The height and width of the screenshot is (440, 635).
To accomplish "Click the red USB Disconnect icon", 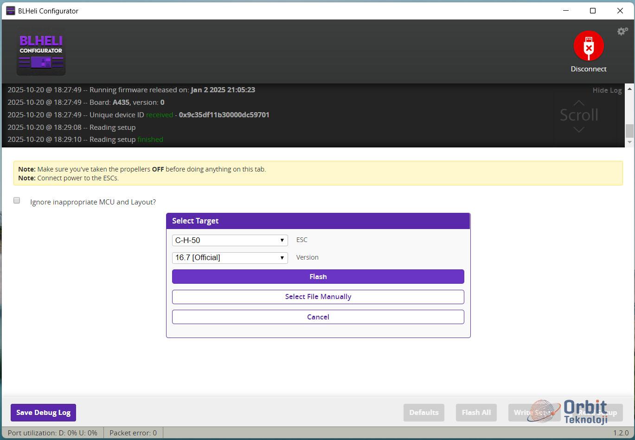I will tap(588, 46).
